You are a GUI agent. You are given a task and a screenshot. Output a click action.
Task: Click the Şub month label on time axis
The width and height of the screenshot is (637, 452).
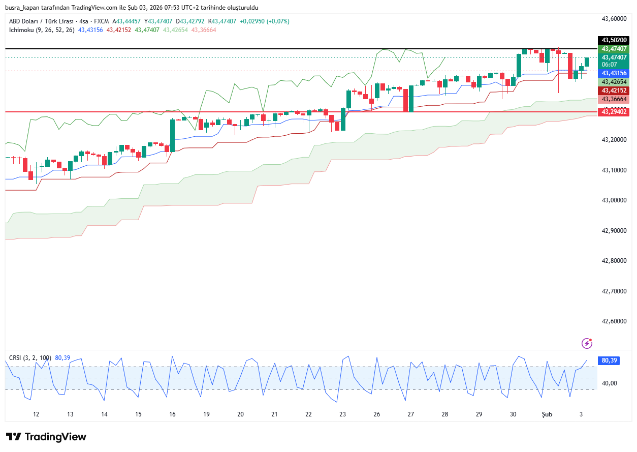tap(547, 414)
